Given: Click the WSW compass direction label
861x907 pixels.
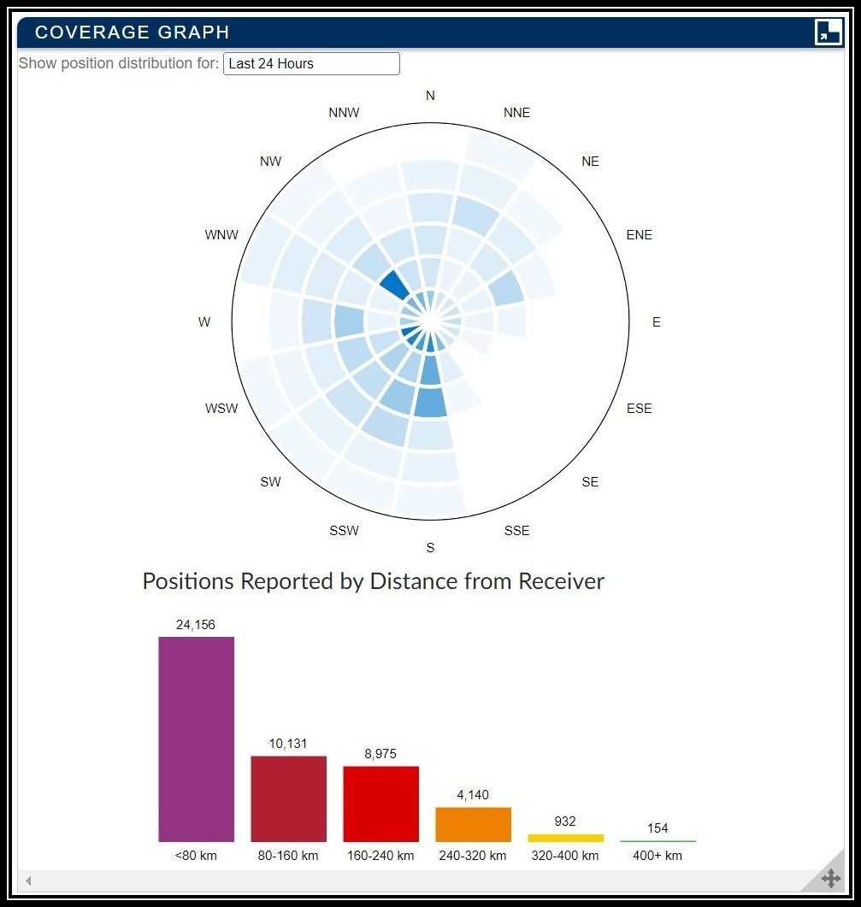Looking at the screenshot, I should pyautogui.click(x=221, y=409).
